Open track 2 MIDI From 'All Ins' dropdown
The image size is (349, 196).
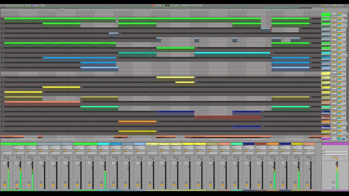pos(19,147)
